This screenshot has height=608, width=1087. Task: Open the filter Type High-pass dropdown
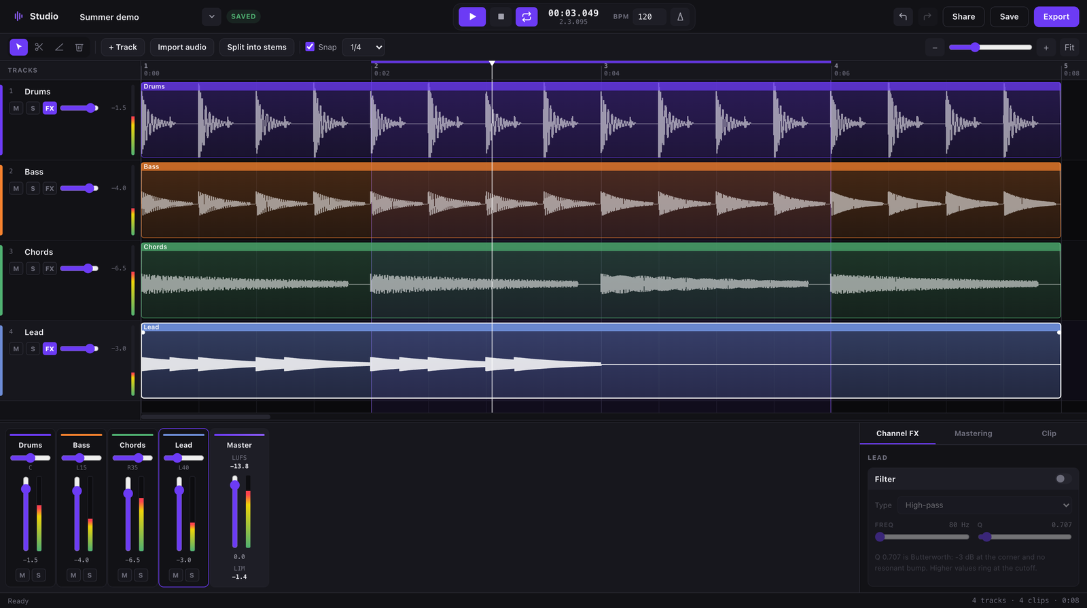(x=986, y=505)
